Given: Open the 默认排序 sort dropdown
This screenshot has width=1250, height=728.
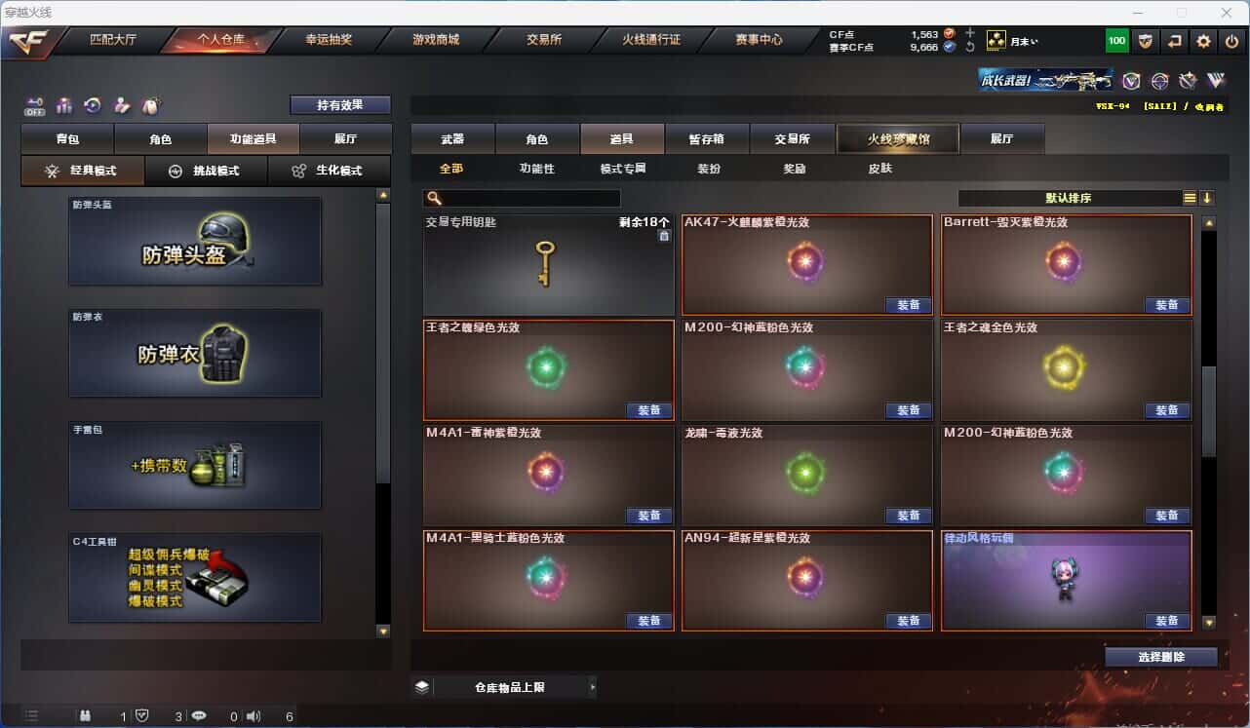Looking at the screenshot, I should [x=1070, y=198].
